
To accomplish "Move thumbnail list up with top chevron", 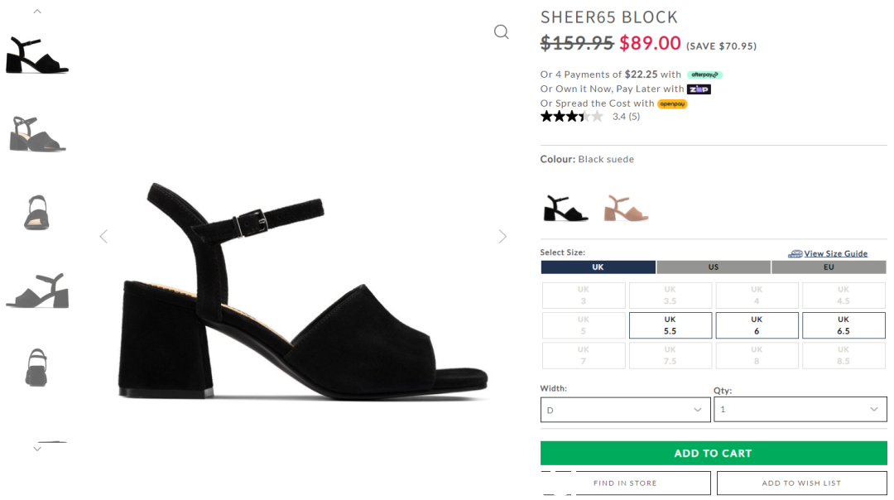I will coord(37,12).
